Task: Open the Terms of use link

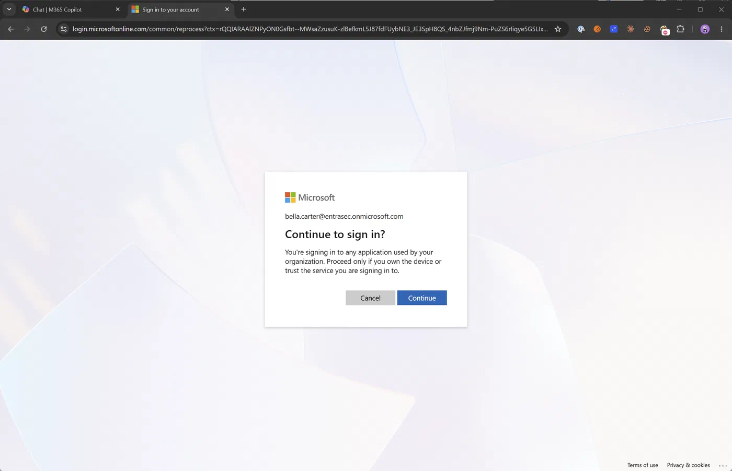Action: click(643, 465)
